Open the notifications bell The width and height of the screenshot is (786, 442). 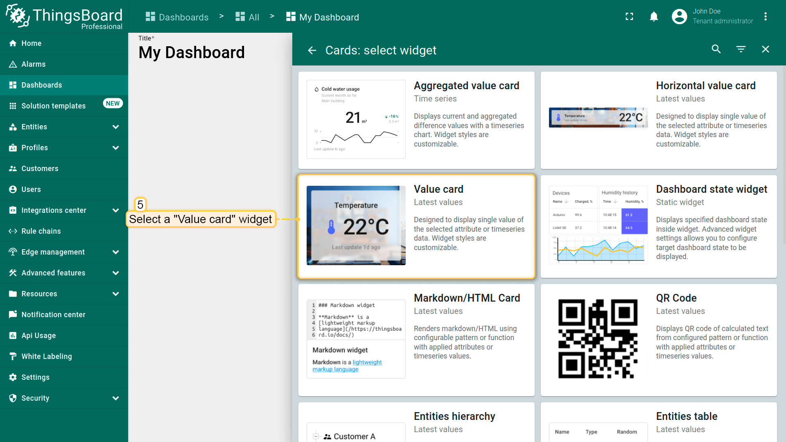pyautogui.click(x=654, y=17)
